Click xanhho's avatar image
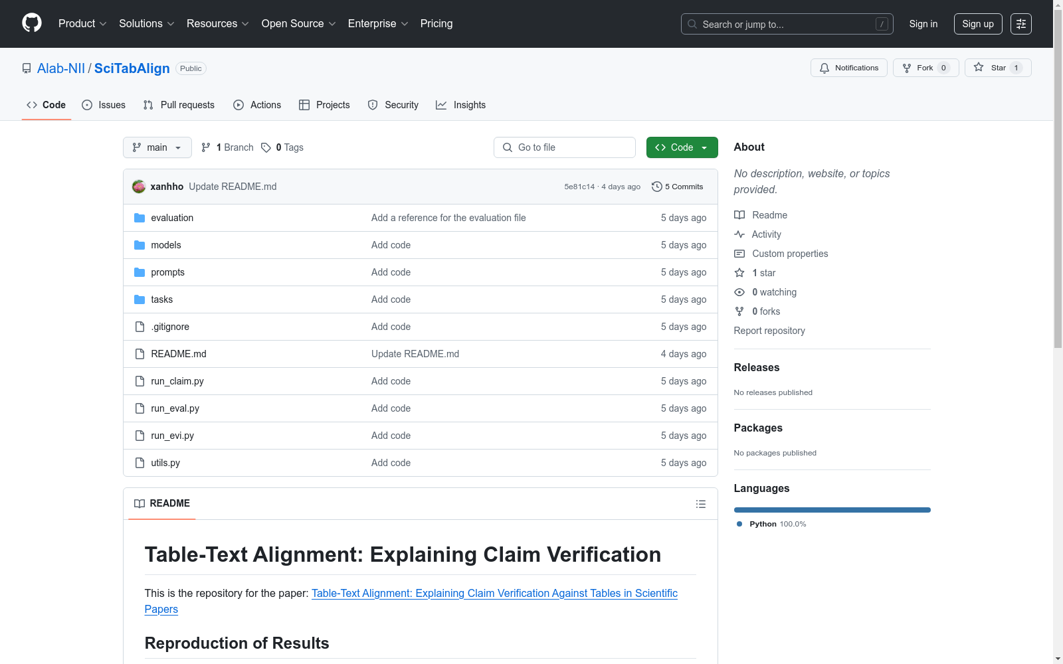Screen dimensions: 1063x664 (x=139, y=187)
